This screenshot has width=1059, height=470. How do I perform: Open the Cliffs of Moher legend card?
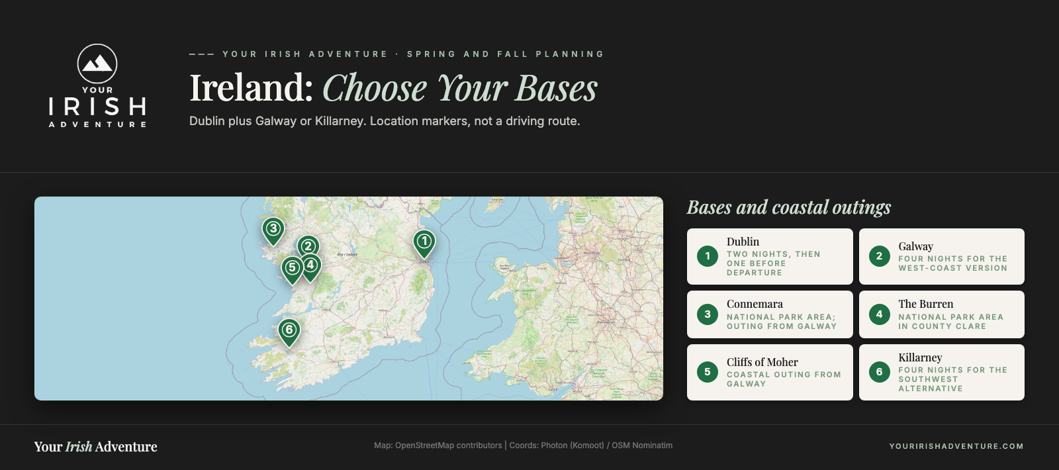click(770, 372)
